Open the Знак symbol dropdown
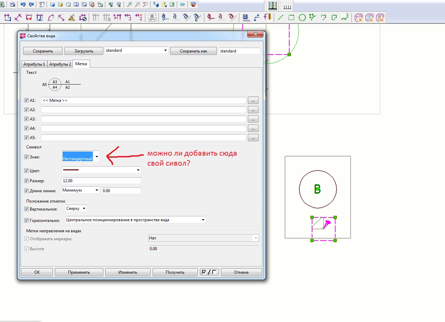This screenshot has width=445, height=322. [97, 157]
